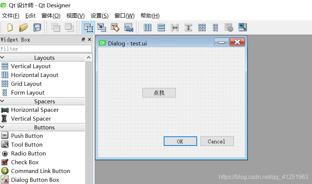
Task: Click the Adjust Size toolbar icon
Action: 243,27
